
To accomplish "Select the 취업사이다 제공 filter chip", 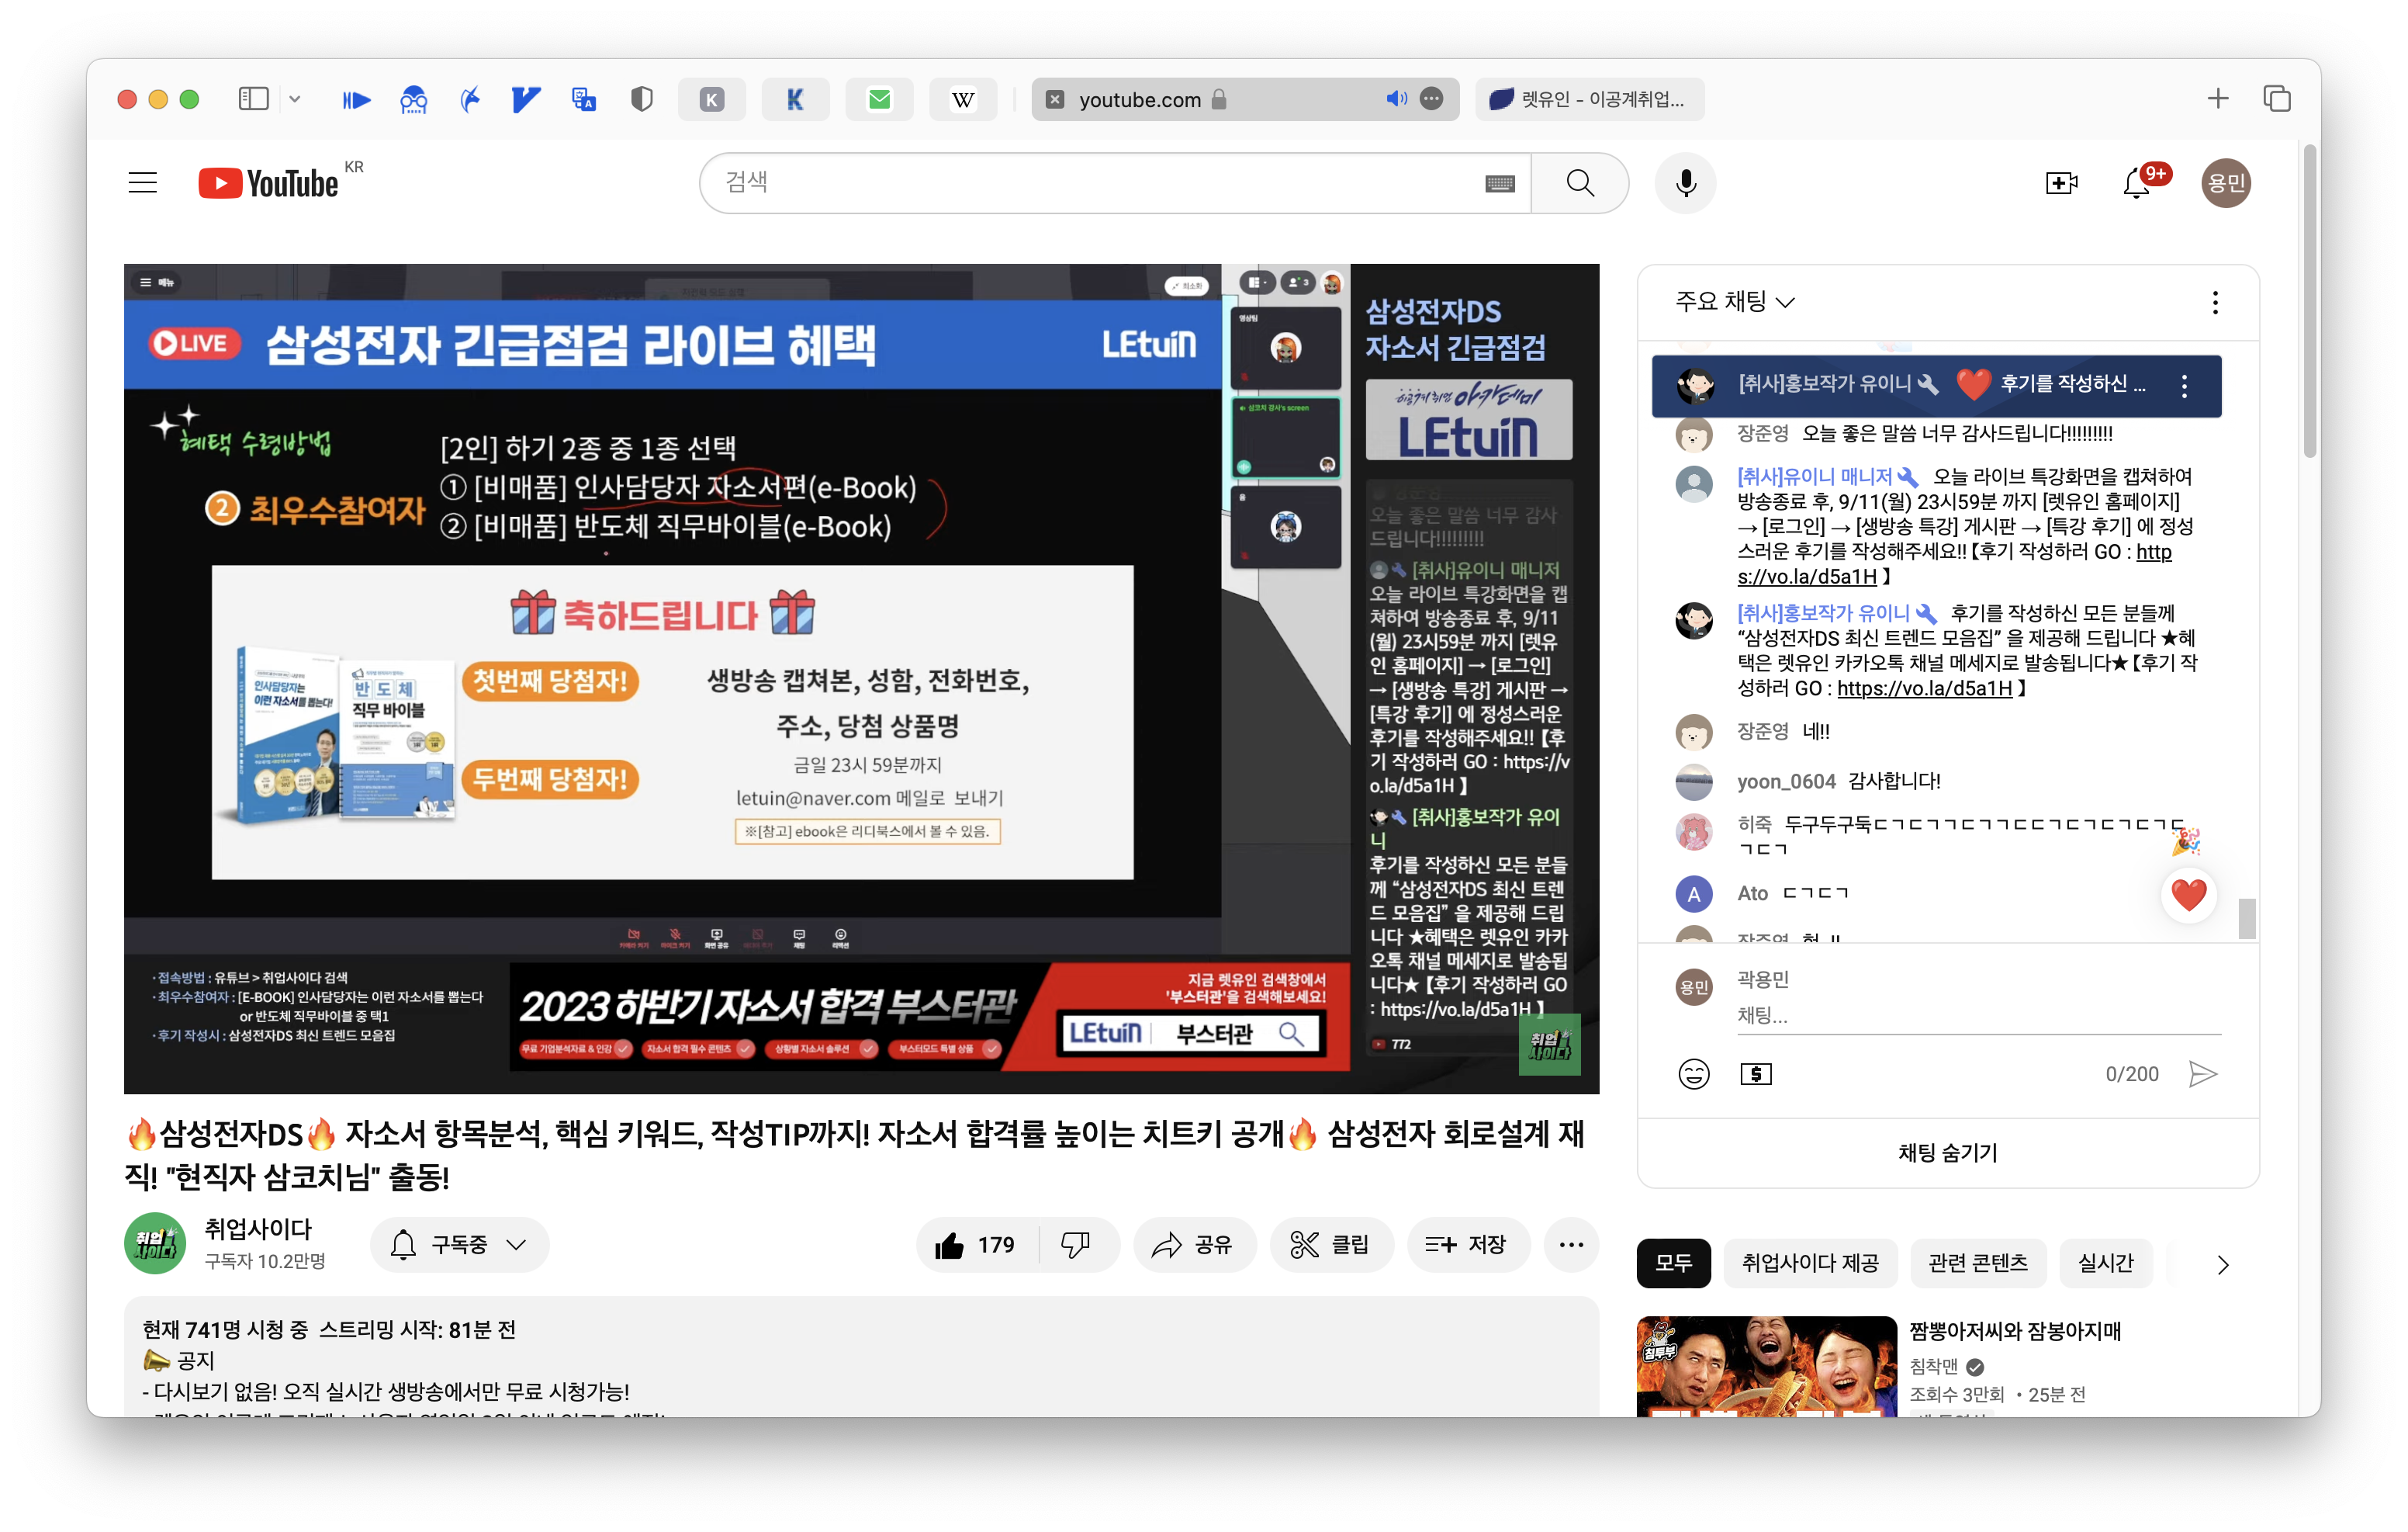I will 1810,1263.
